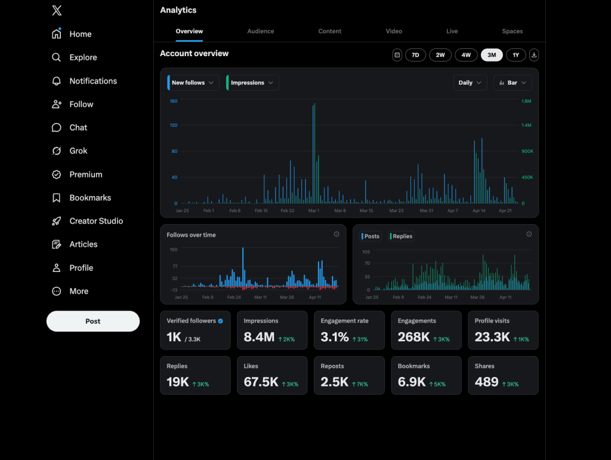Expand the New follows metric dropdown
This screenshot has width=611, height=460.
tap(193, 83)
